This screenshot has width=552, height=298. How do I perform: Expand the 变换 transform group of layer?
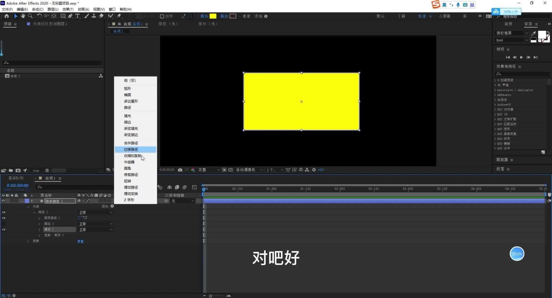pyautogui.click(x=28, y=241)
